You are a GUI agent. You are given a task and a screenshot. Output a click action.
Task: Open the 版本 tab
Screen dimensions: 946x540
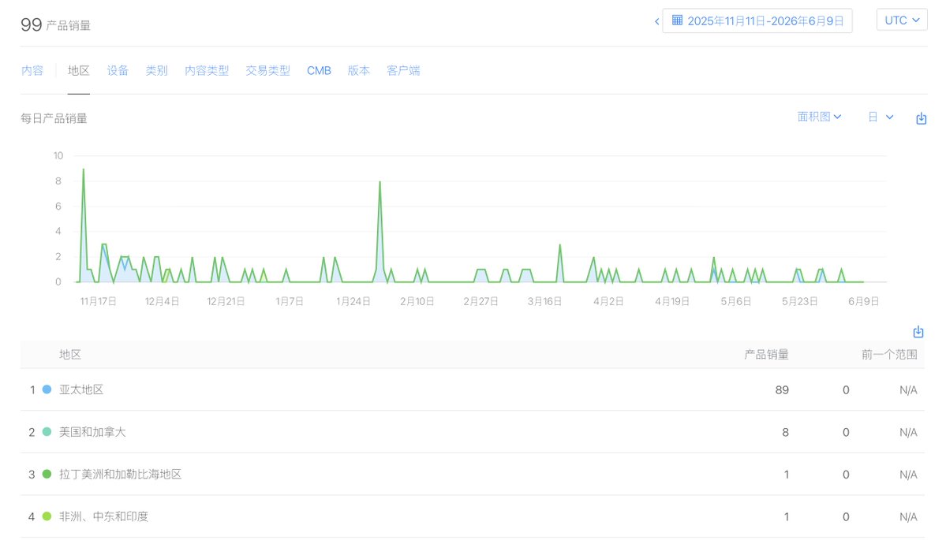pos(358,70)
